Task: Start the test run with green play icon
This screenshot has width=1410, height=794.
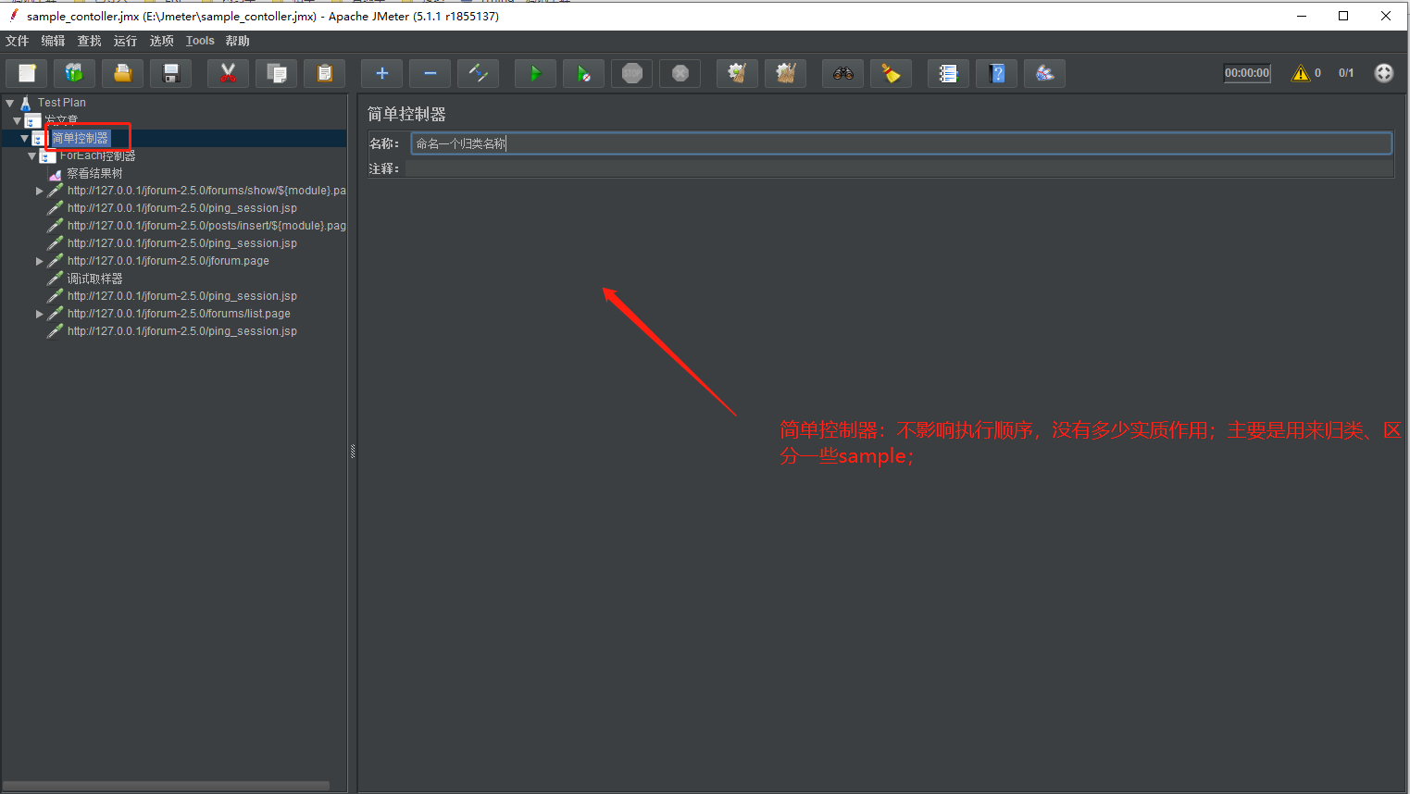Action: pos(535,73)
